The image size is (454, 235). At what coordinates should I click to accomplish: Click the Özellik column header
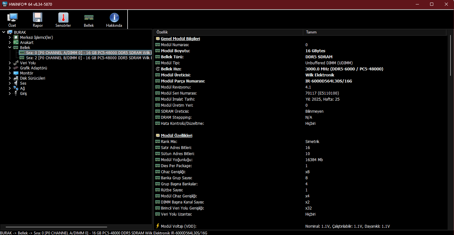[228, 32]
